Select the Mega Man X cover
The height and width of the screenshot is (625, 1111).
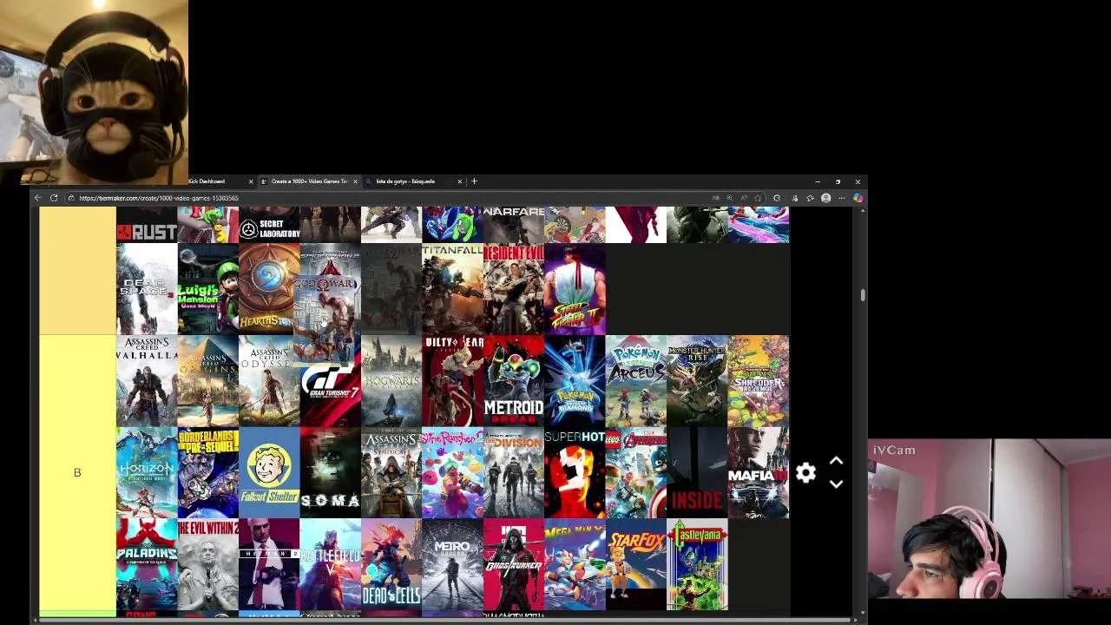tap(575, 565)
